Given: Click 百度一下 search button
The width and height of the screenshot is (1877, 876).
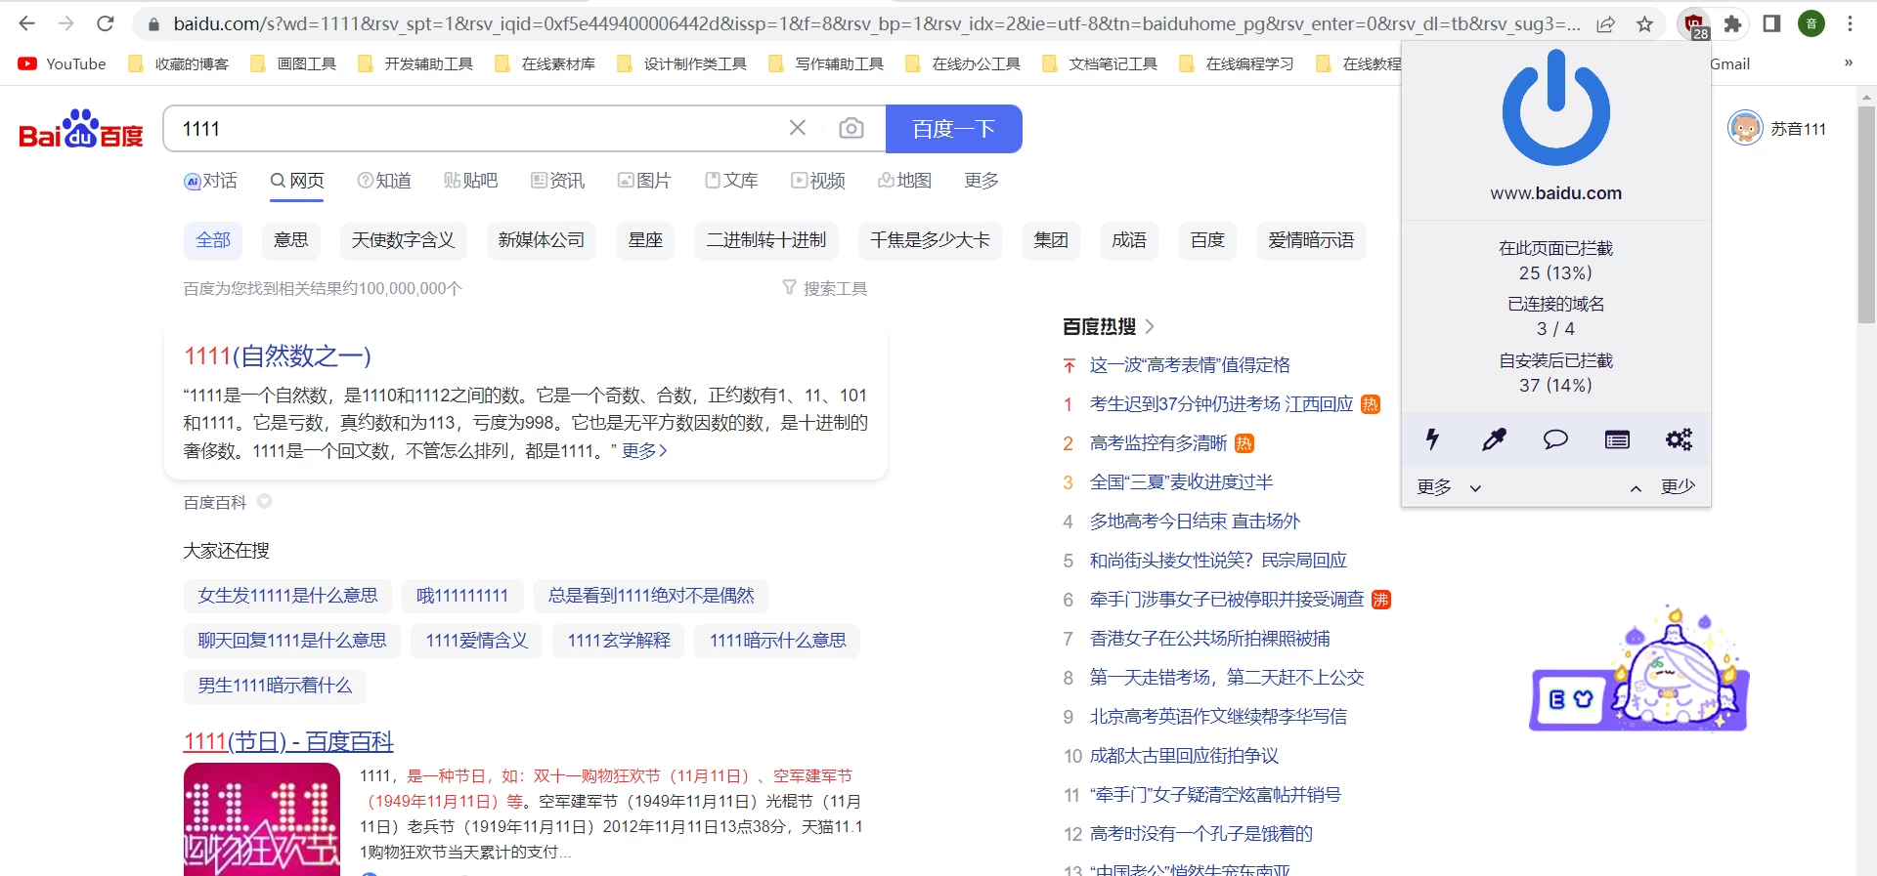Looking at the screenshot, I should (954, 129).
